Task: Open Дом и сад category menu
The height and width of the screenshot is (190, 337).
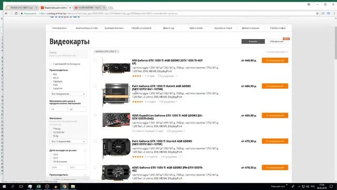Action: pyautogui.click(x=168, y=28)
